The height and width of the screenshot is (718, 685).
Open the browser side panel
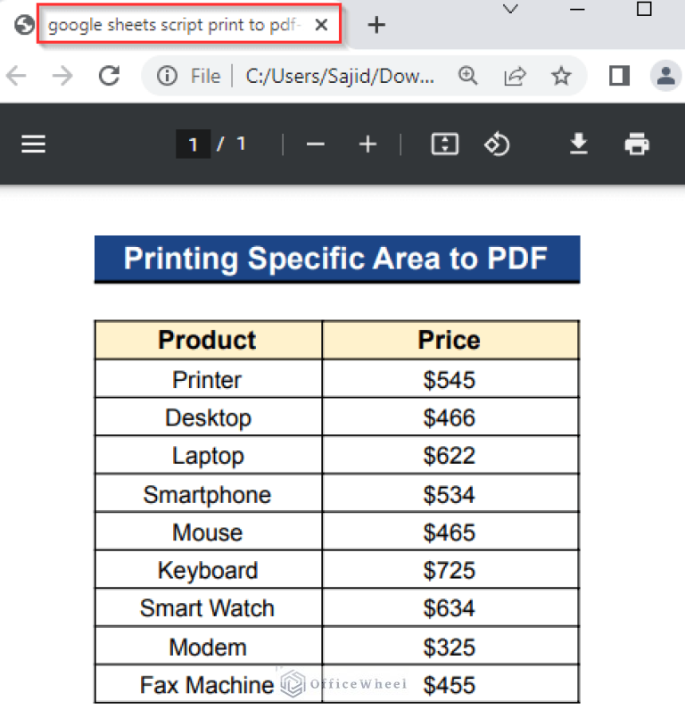click(x=618, y=76)
